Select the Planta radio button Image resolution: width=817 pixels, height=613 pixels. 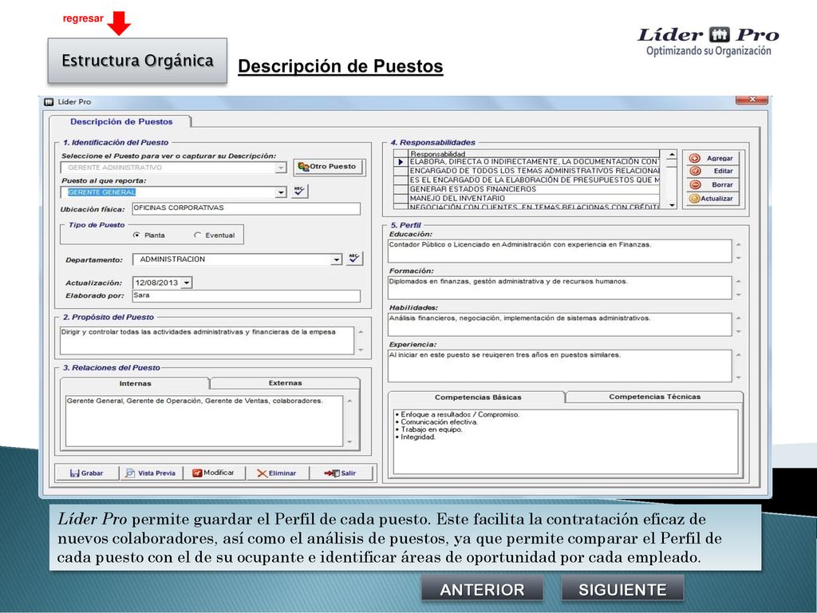pyautogui.click(x=136, y=235)
